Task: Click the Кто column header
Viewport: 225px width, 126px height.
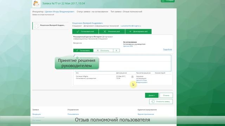Action: (77, 73)
